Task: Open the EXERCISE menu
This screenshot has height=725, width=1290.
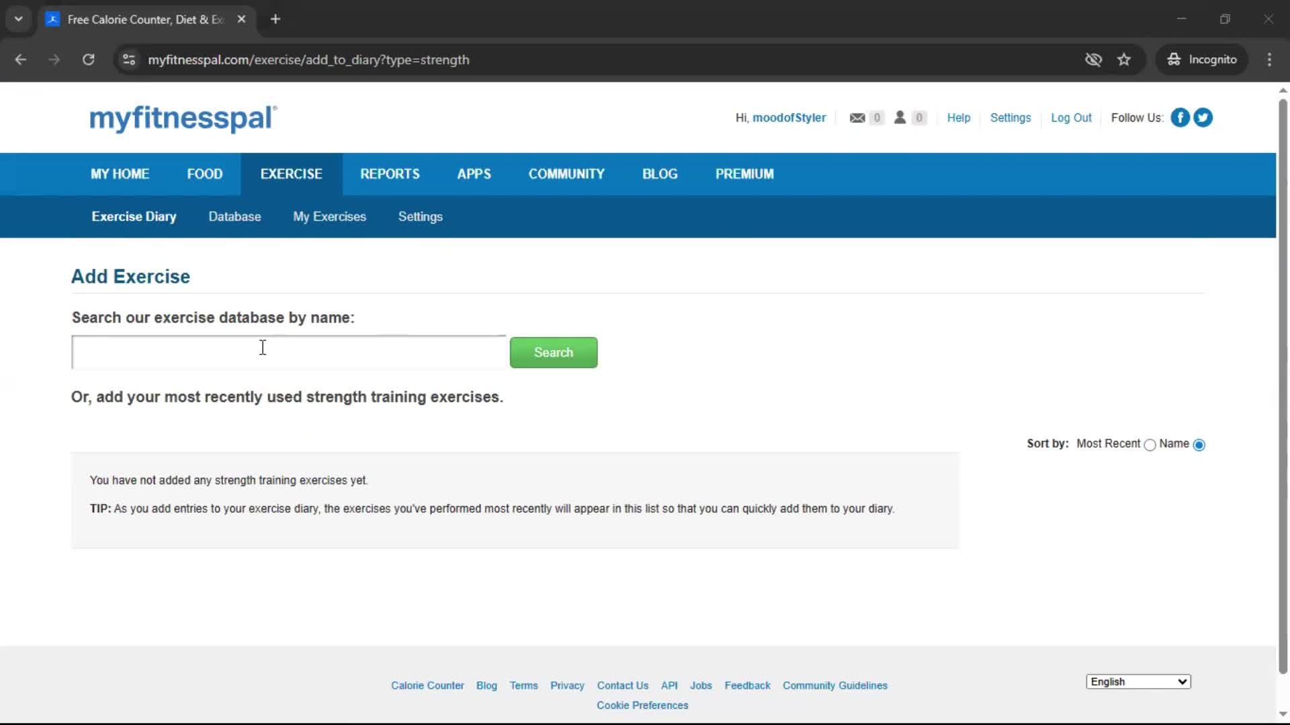Action: pyautogui.click(x=292, y=174)
